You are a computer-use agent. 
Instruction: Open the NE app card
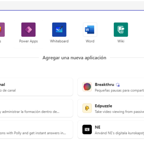[x=111, y=130]
